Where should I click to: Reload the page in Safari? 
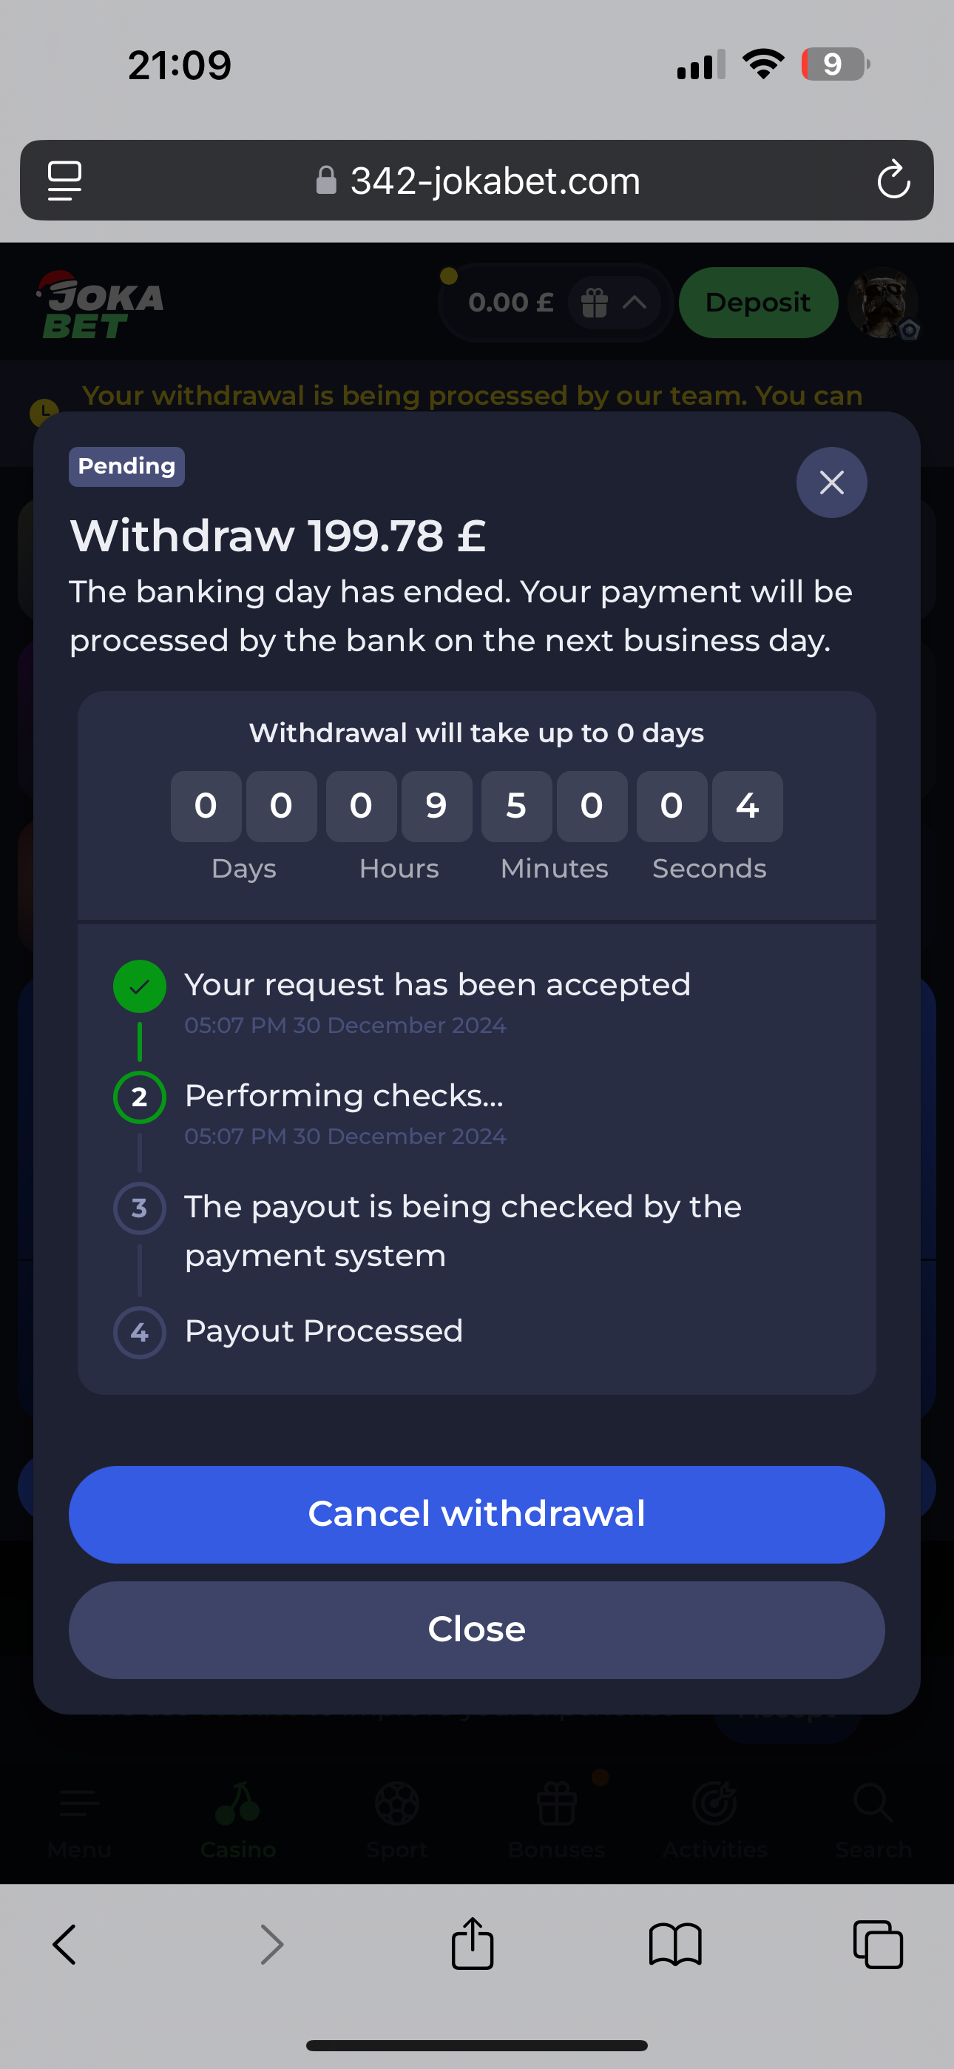pyautogui.click(x=893, y=180)
